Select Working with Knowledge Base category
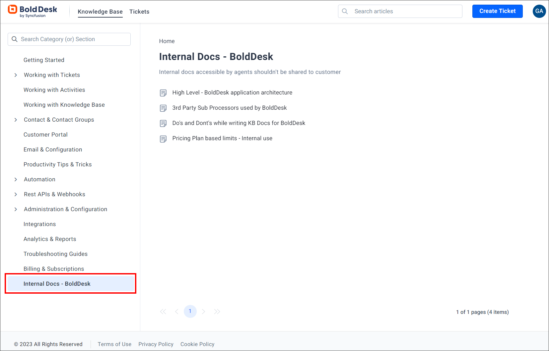The width and height of the screenshot is (549, 351). tap(64, 105)
